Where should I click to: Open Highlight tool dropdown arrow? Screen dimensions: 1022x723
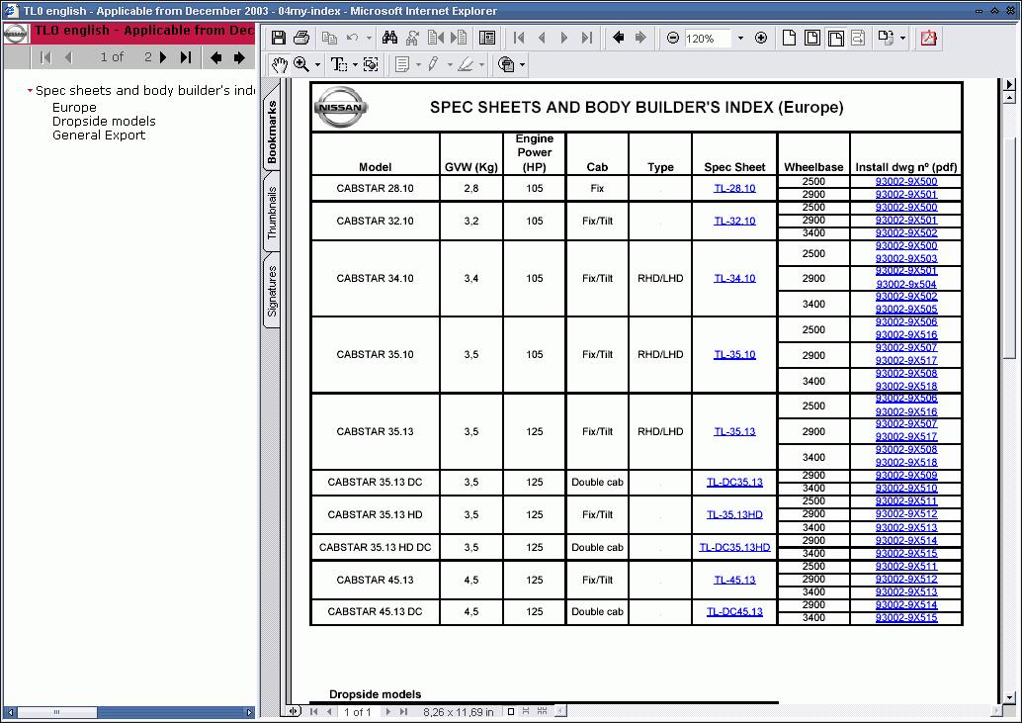[x=481, y=64]
